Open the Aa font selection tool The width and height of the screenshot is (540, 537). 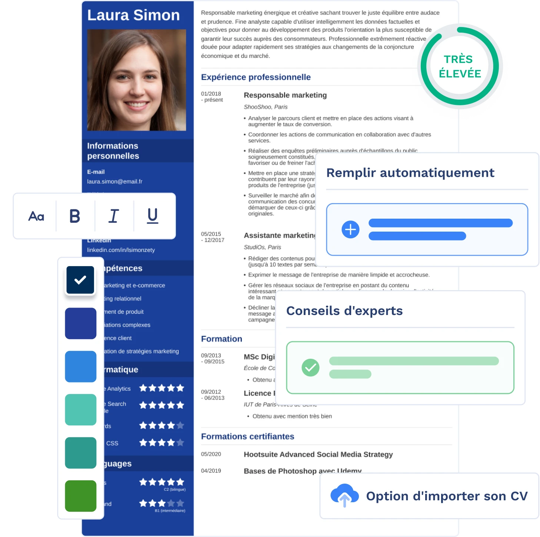[36, 216]
